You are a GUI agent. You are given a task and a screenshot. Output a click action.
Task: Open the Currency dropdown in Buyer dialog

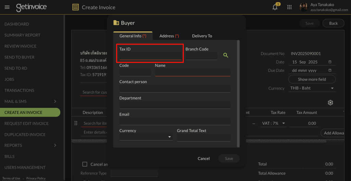146,137
